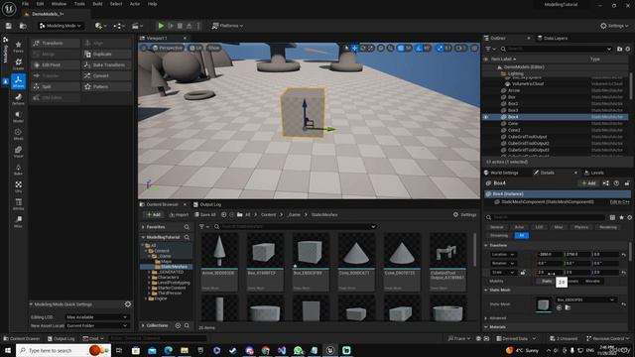Click the camera speed control in viewport
Image resolution: width=635 pixels, height=357 pixels.
coord(460,49)
